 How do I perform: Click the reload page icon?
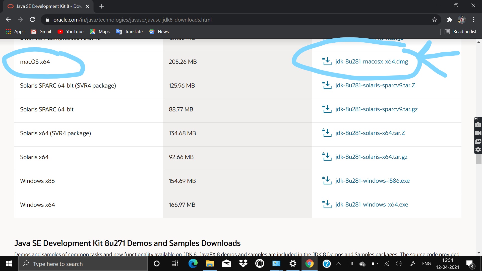(32, 20)
